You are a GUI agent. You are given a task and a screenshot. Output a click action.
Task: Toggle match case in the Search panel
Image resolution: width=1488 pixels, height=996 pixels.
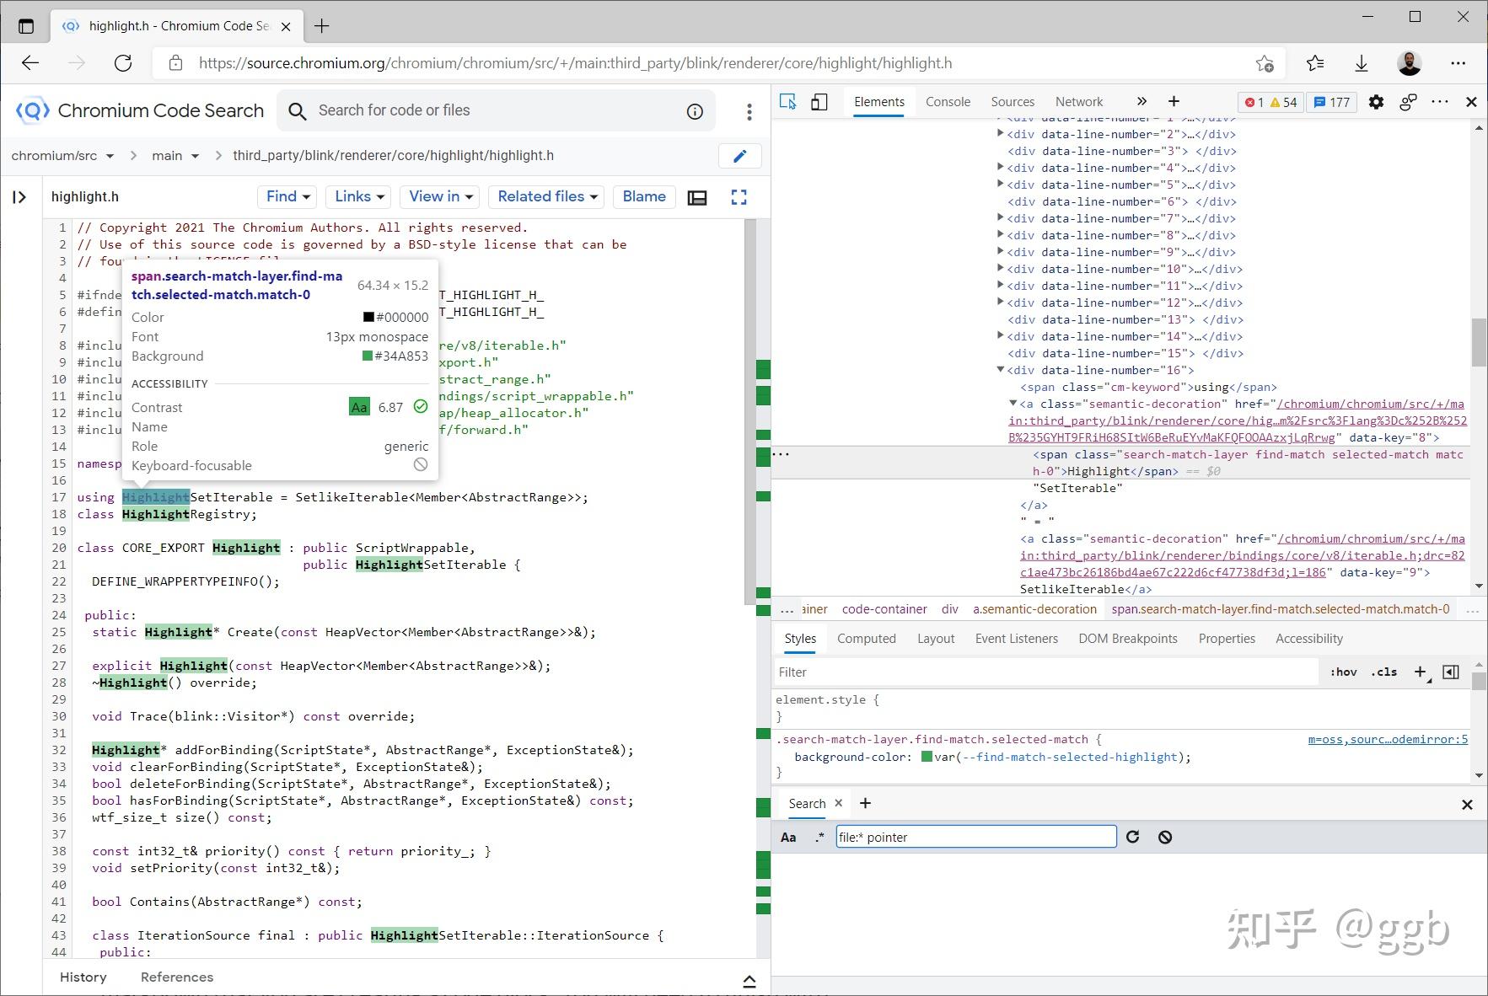point(788,837)
